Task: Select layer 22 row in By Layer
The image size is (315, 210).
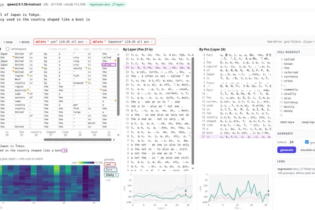Action: coord(157,76)
